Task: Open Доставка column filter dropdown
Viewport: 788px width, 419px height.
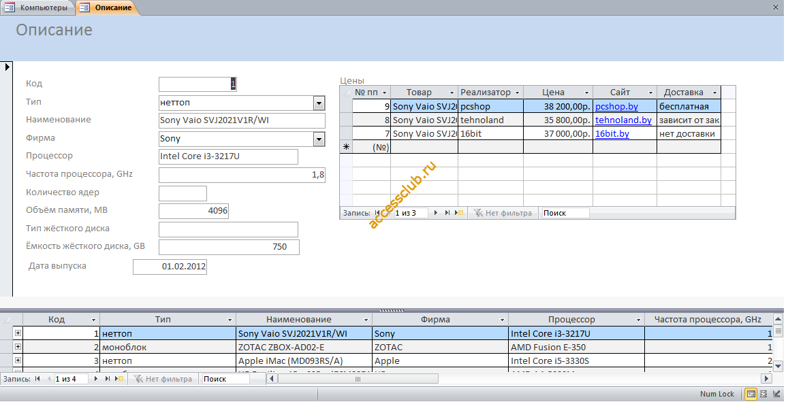Action: 714,93
